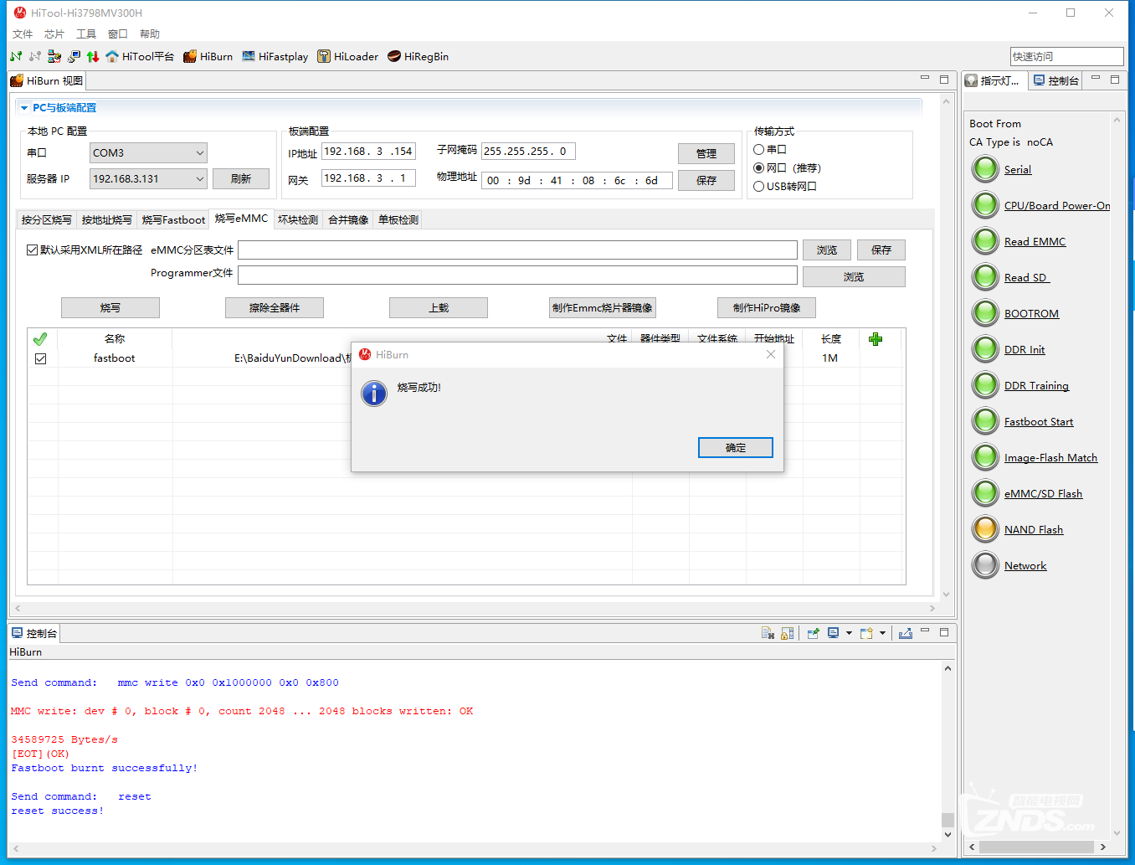Toggle 默认采用XML所在路径 checkbox

[32, 250]
